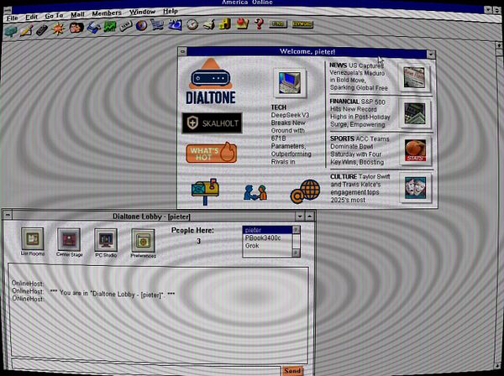Open Member Services red question mark icon
Screen dimensions: 504x376
(x=259, y=23)
